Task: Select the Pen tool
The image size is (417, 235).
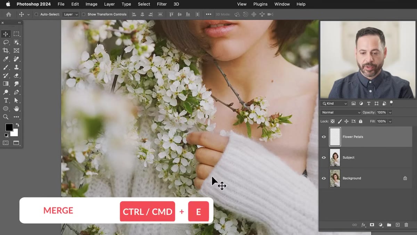Action: point(16,92)
